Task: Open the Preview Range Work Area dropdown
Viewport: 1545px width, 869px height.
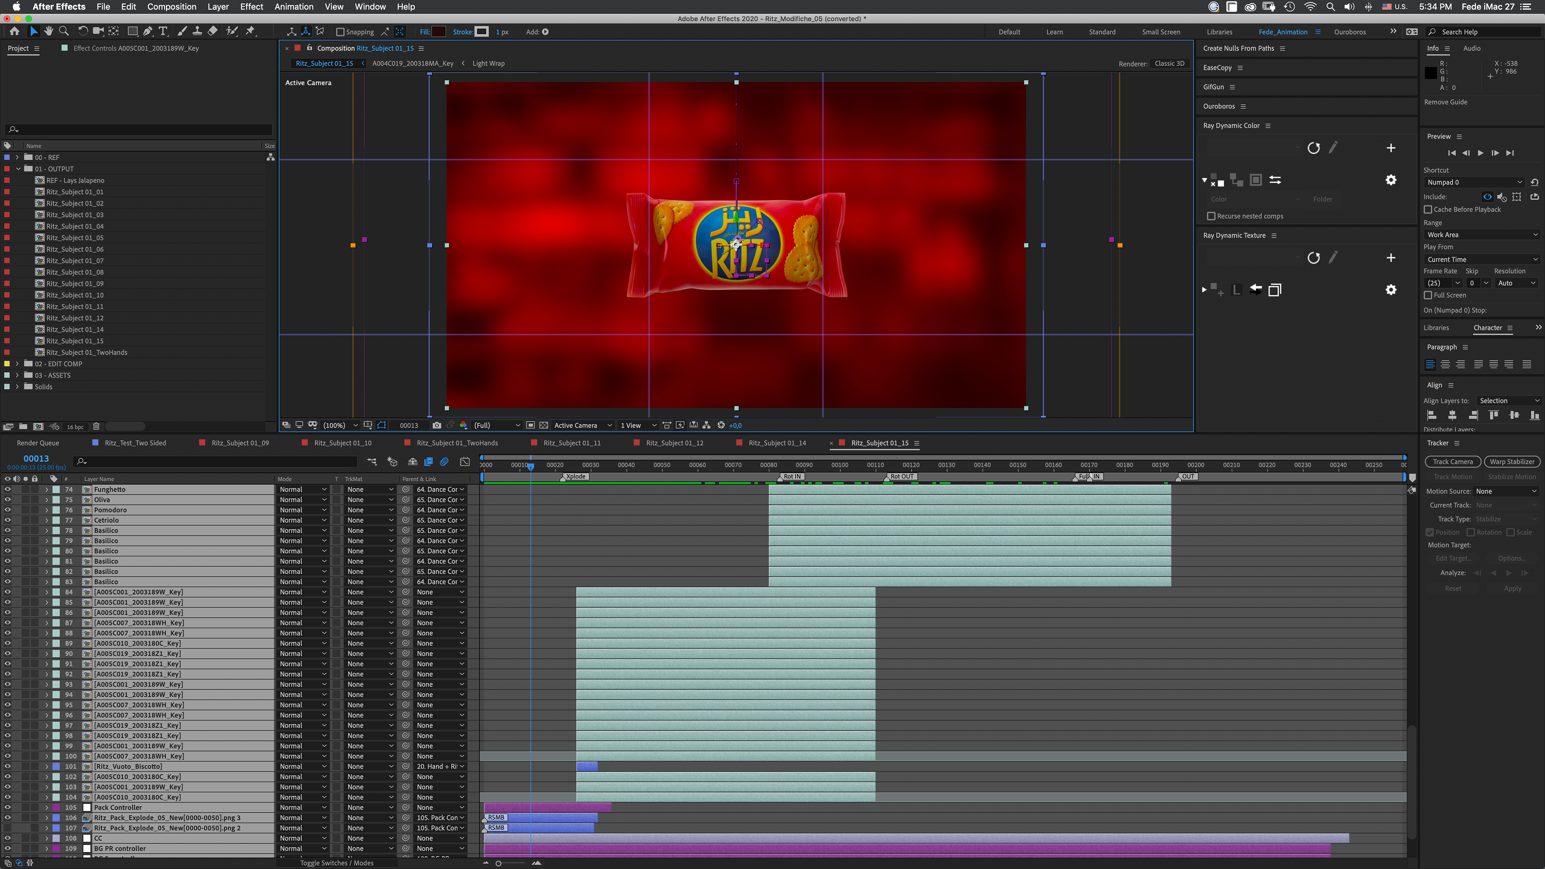Action: tap(1481, 235)
